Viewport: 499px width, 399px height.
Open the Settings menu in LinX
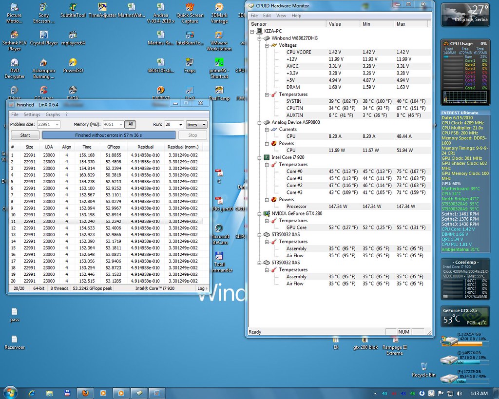32,114
